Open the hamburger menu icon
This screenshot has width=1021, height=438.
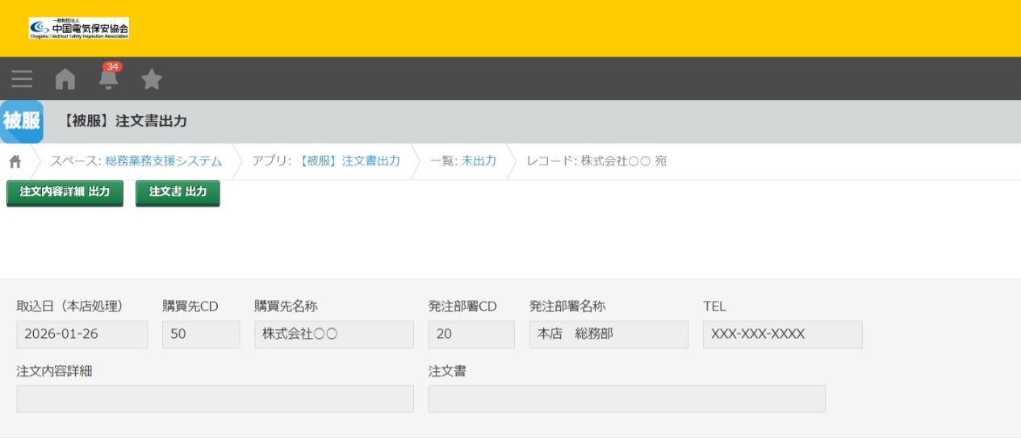tap(22, 79)
